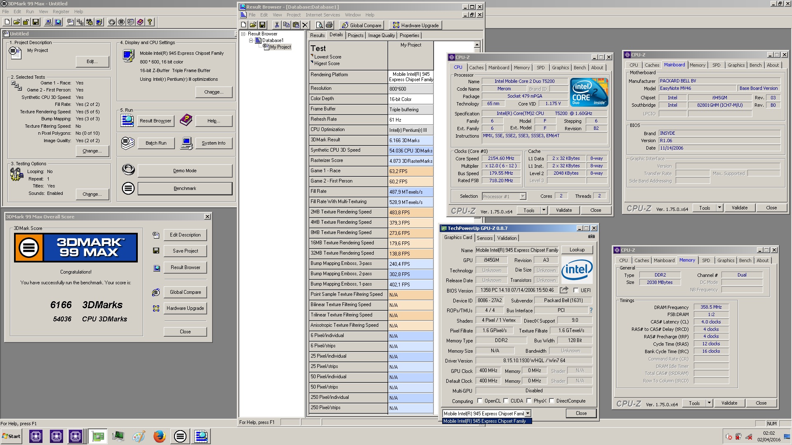Click the Testing Options gears icon in 3DMark toolbar
Screen dimensions: 792x445
90,22
